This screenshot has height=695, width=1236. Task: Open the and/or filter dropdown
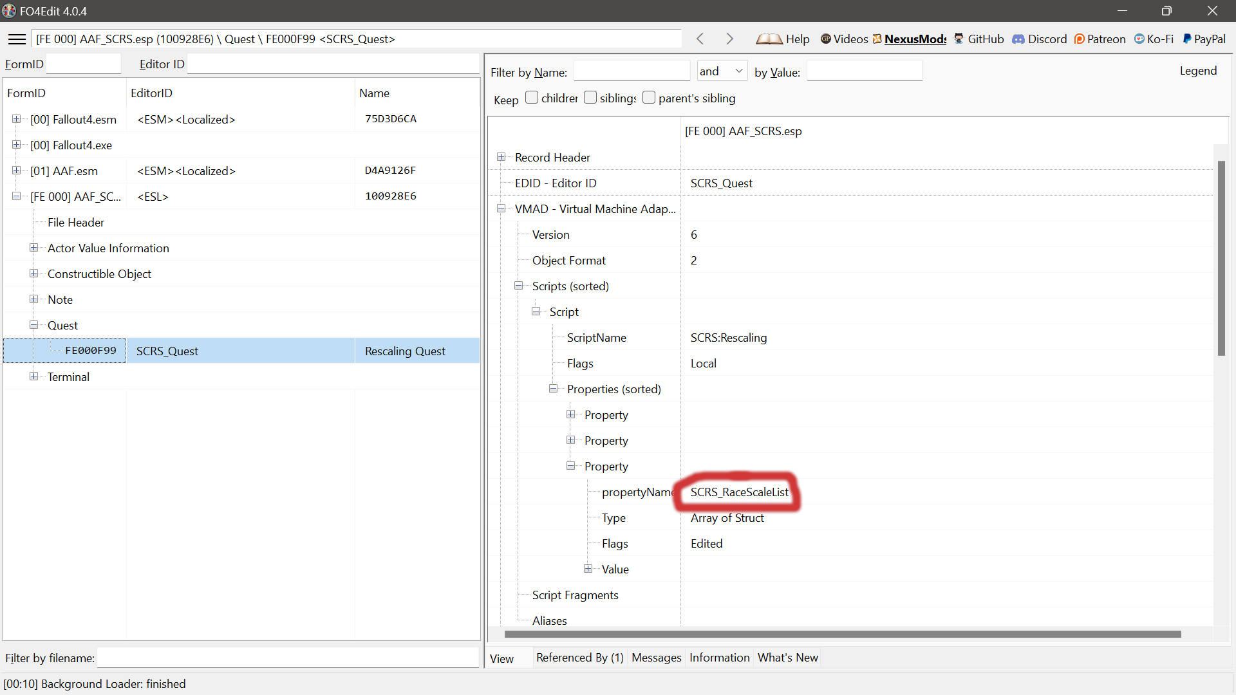point(722,71)
